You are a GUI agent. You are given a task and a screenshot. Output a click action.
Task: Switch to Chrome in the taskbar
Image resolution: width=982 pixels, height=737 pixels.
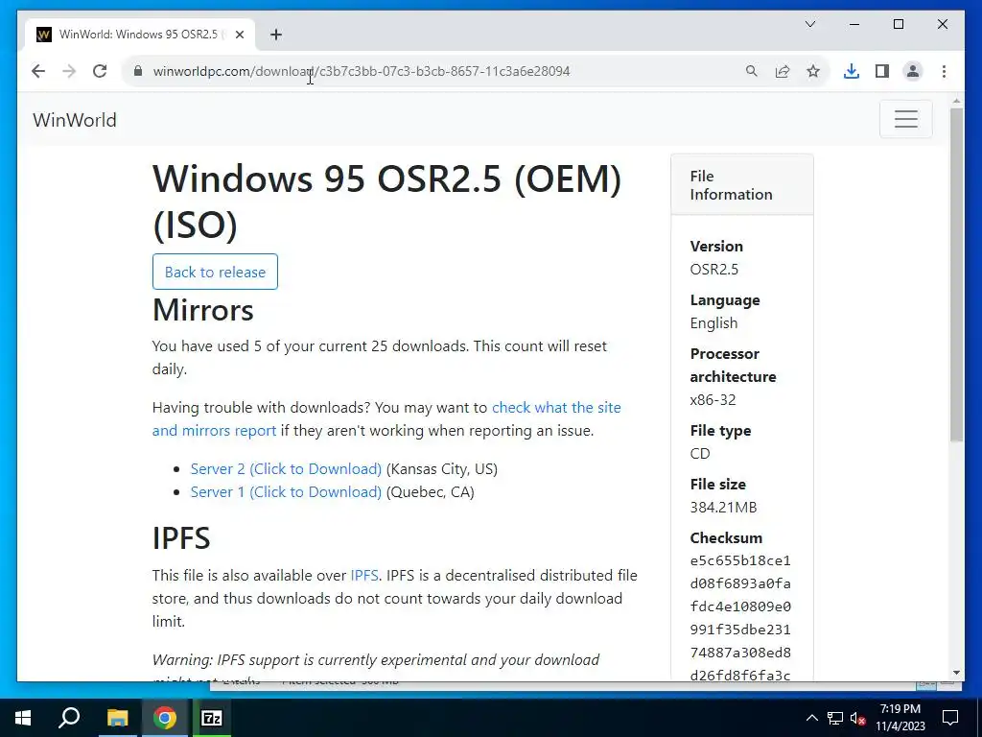pos(164,718)
